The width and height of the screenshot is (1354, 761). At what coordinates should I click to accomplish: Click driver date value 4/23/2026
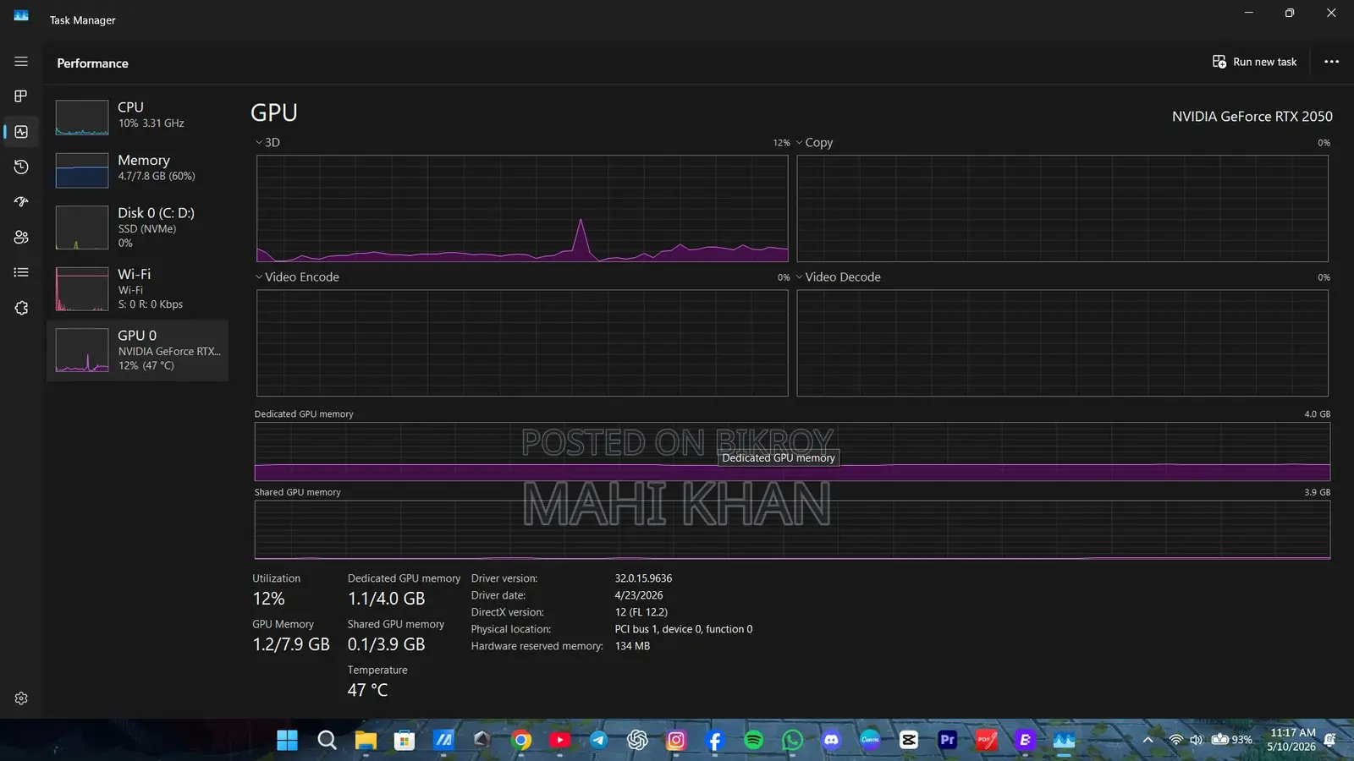pyautogui.click(x=639, y=595)
